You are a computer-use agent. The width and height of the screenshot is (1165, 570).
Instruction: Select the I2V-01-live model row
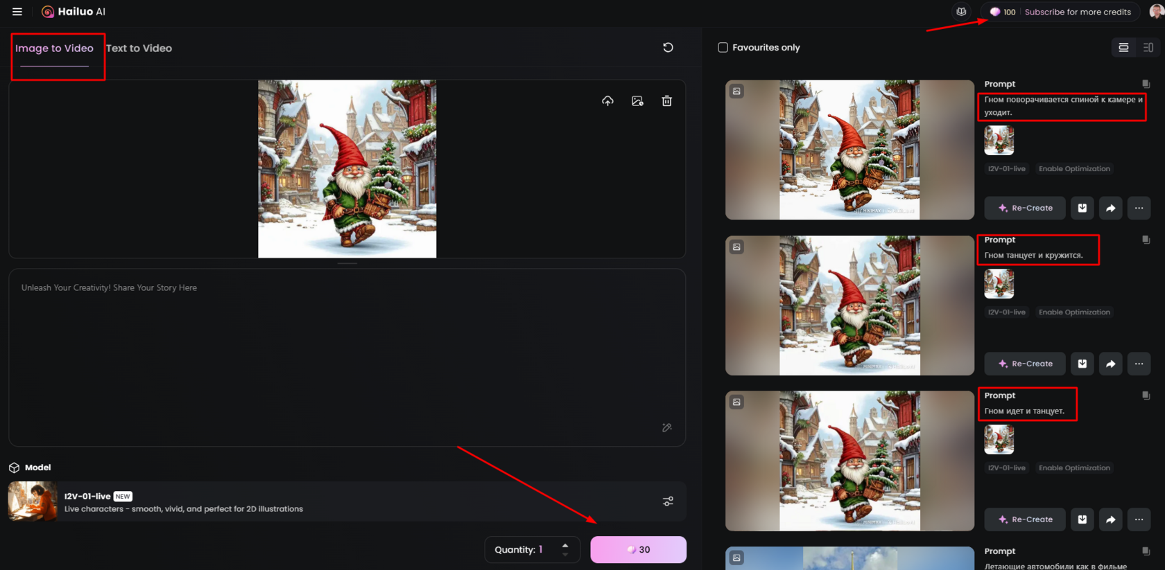(347, 501)
